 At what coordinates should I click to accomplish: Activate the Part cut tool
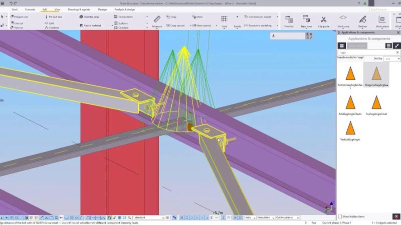(17, 27)
